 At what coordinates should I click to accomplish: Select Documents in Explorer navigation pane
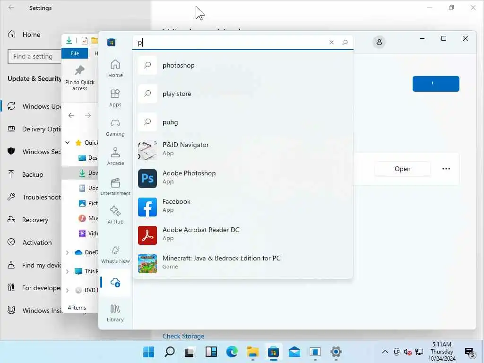click(88, 188)
